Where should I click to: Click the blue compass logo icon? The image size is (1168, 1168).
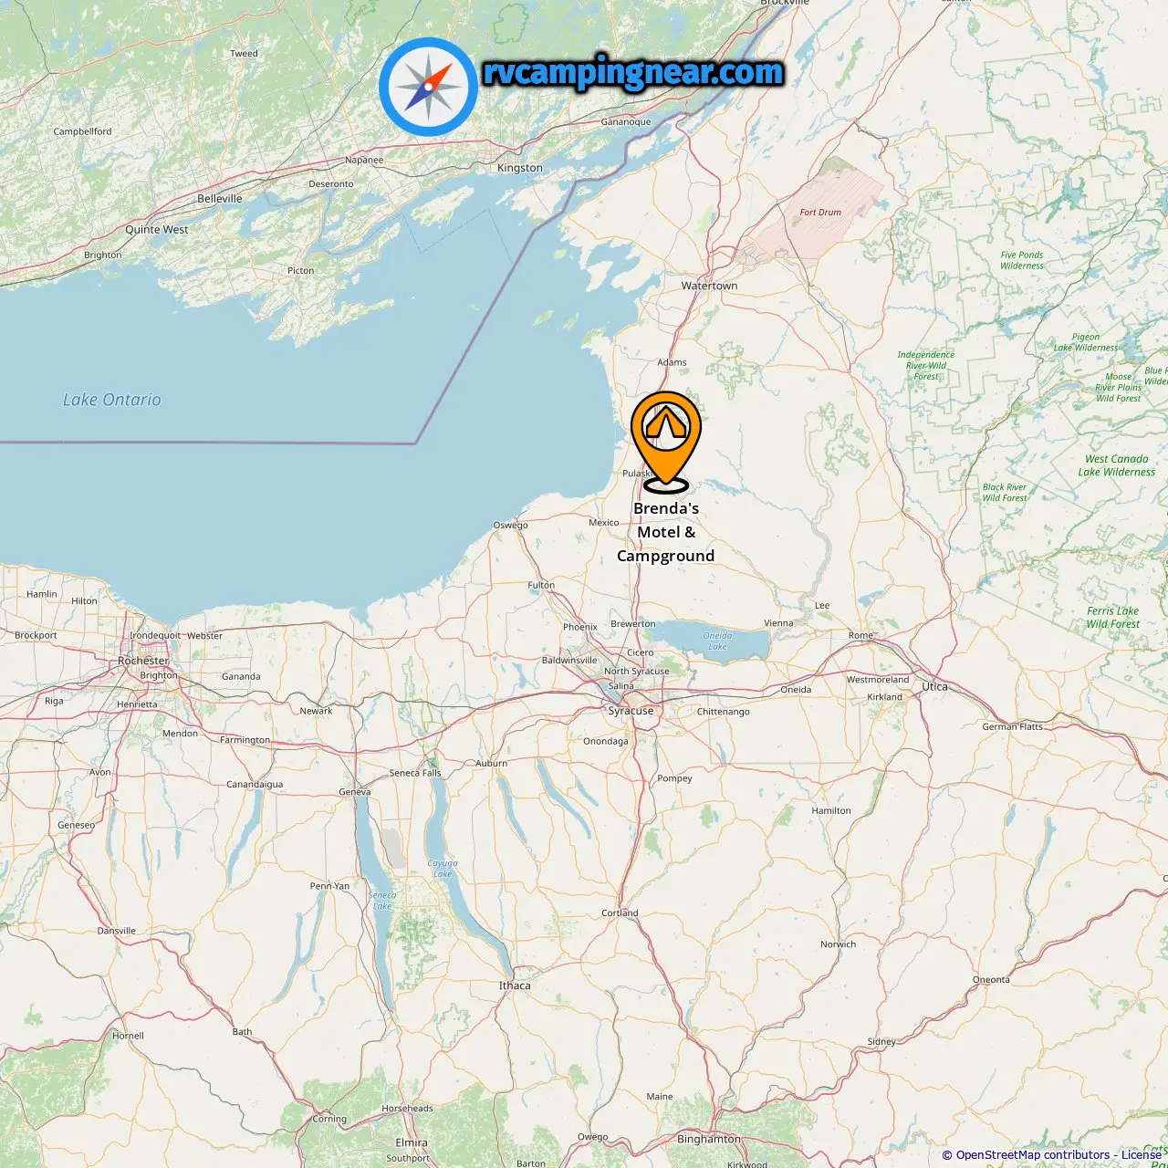click(x=428, y=88)
